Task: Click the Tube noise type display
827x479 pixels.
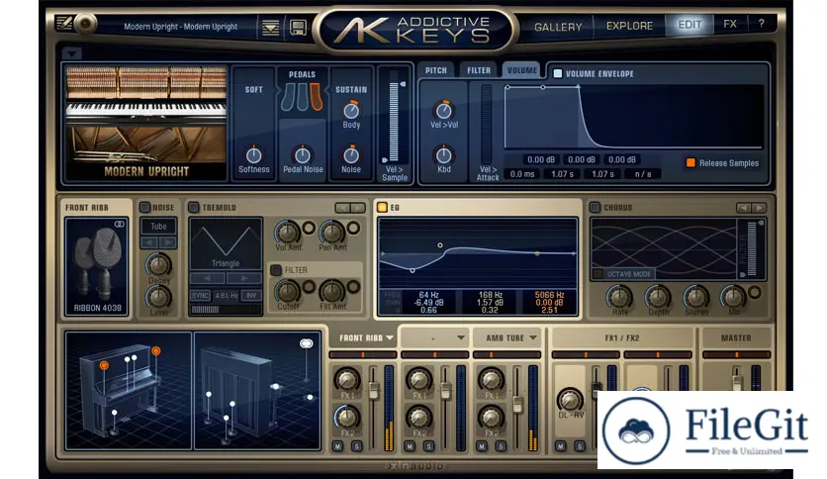Action: [158, 227]
